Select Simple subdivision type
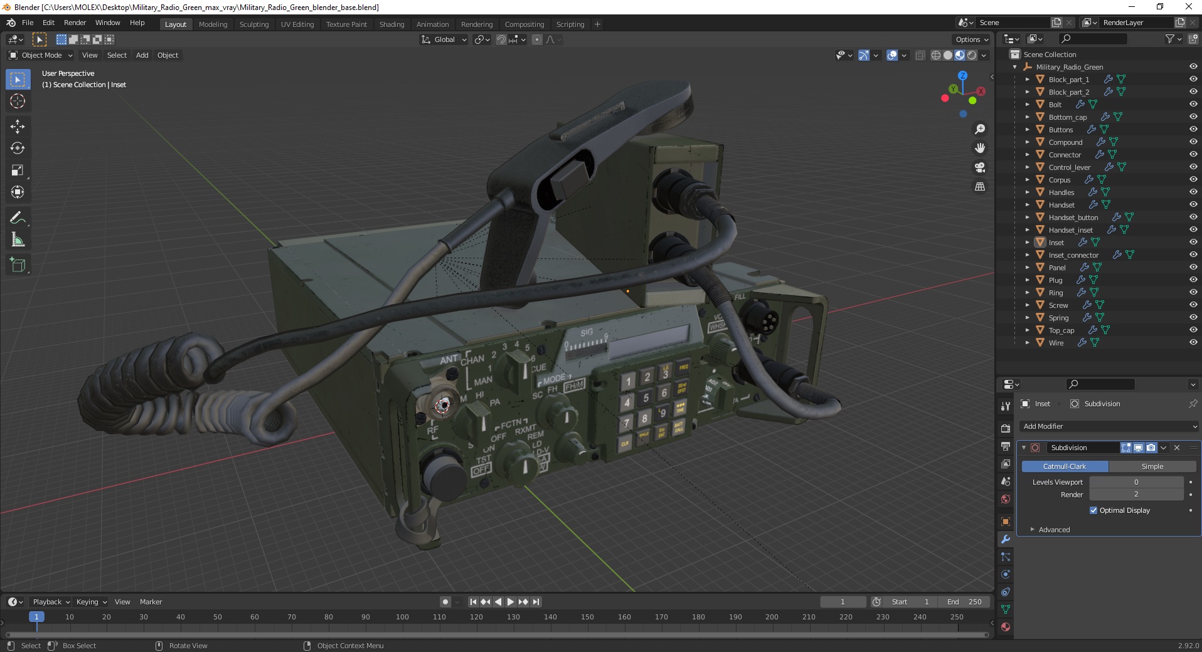 [x=1152, y=466]
